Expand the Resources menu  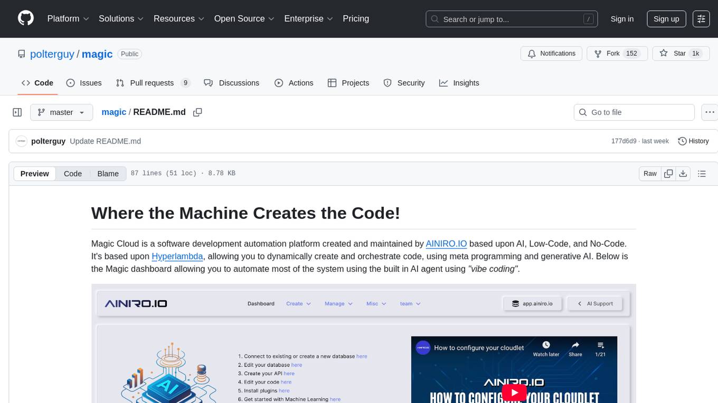point(179,18)
